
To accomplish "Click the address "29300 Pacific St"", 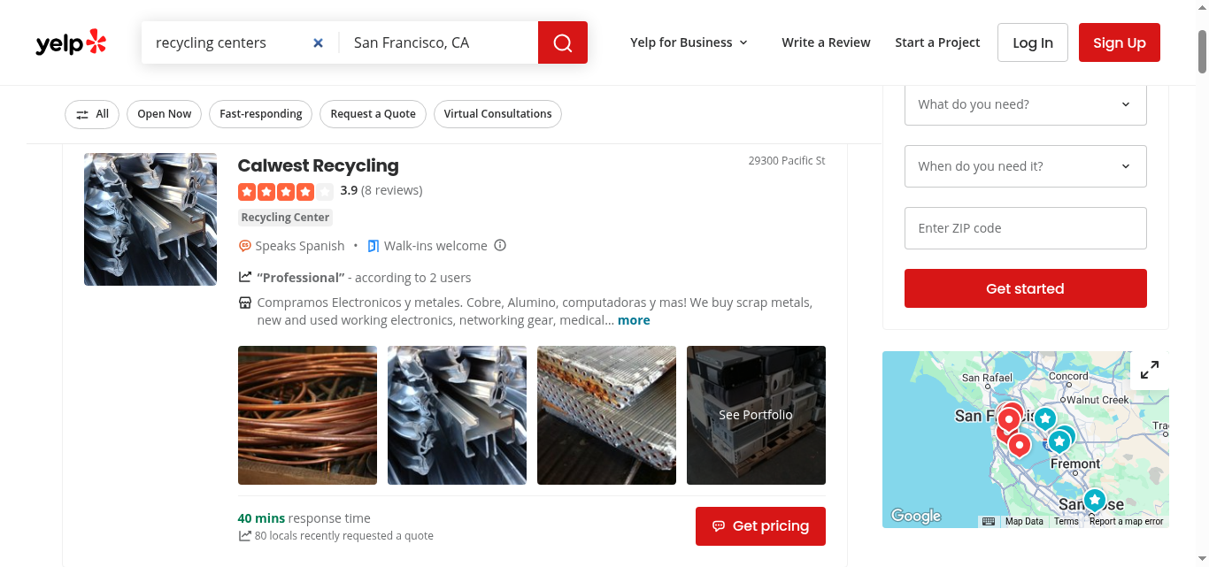I will pyautogui.click(x=787, y=161).
